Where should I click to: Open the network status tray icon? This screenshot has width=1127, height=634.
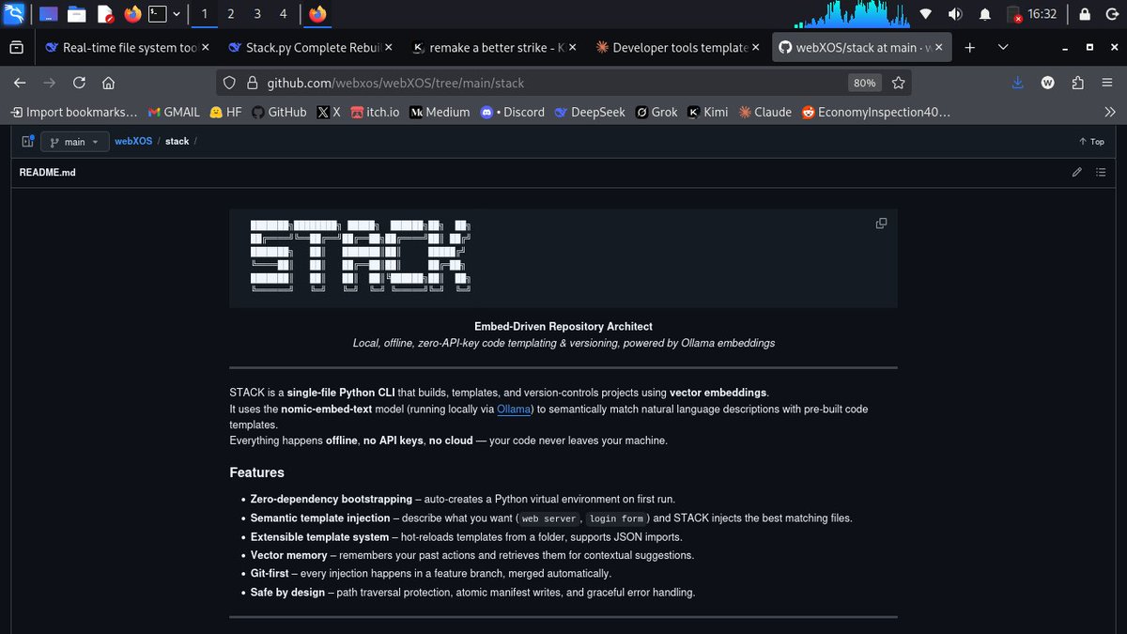(926, 14)
